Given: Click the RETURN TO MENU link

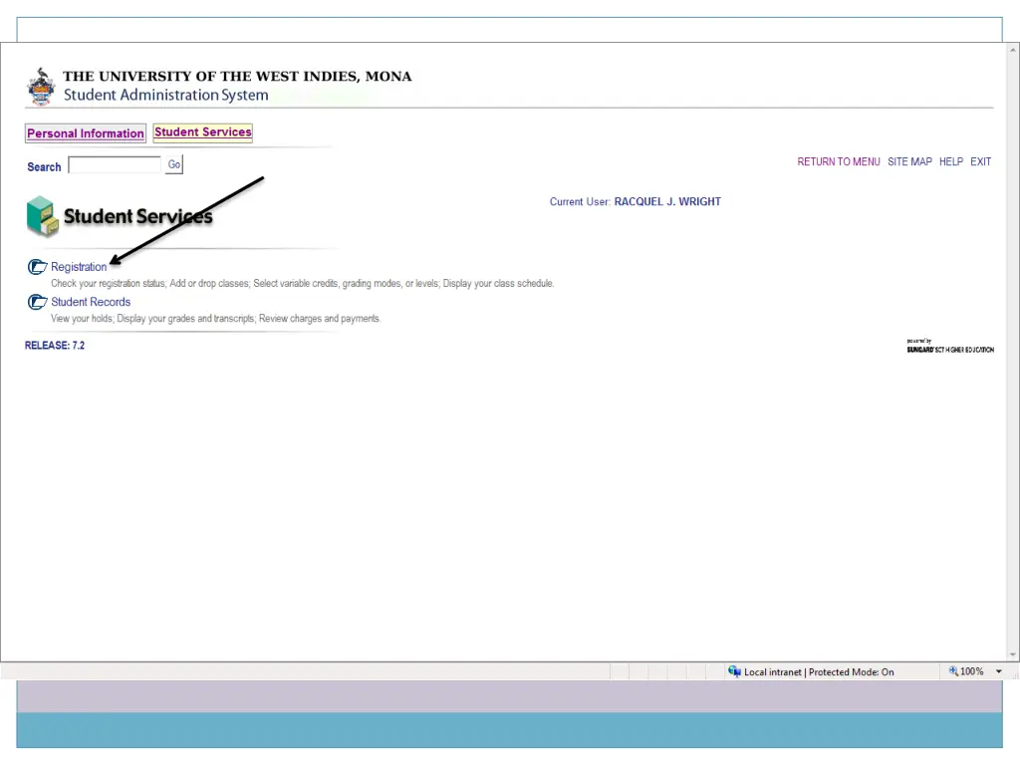Looking at the screenshot, I should pos(839,162).
